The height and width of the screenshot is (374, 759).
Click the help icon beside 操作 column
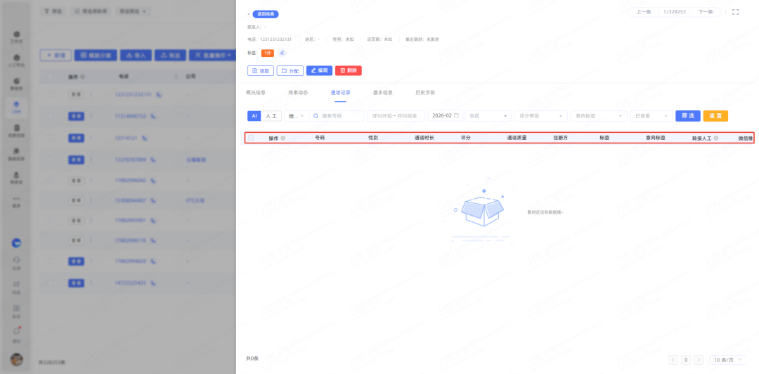click(283, 138)
